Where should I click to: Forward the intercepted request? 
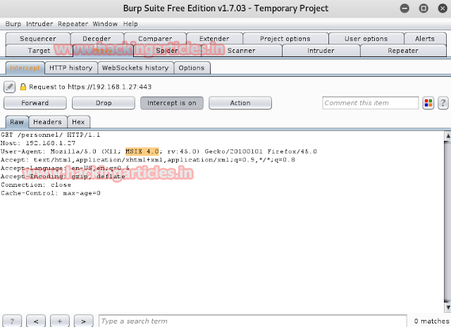(x=35, y=103)
